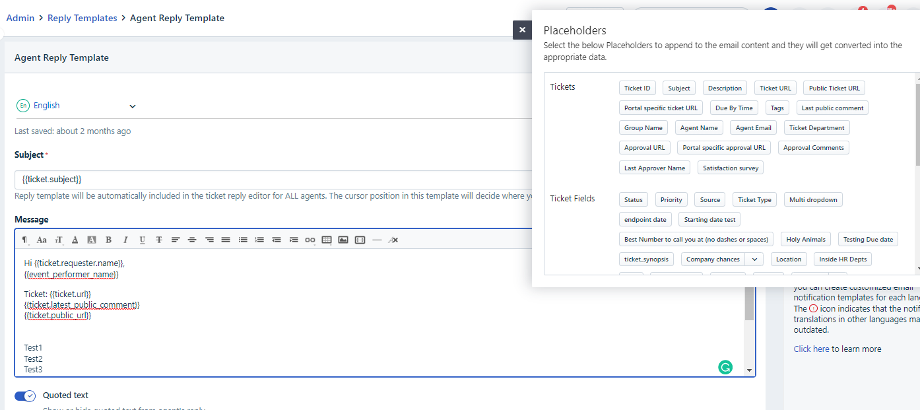The width and height of the screenshot is (920, 410).
Task: Insert placeholder icon in toolbar
Action: pyautogui.click(x=360, y=240)
